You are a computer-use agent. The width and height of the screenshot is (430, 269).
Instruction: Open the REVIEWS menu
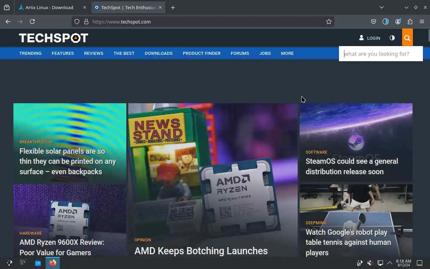pyautogui.click(x=94, y=53)
